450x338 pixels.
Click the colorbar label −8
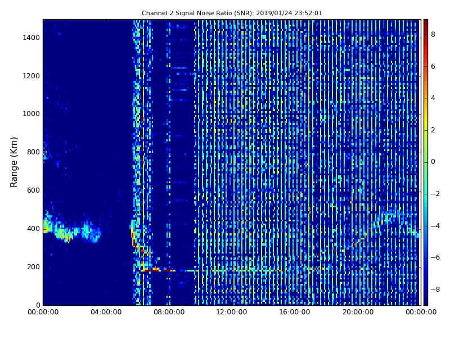[x=435, y=290]
